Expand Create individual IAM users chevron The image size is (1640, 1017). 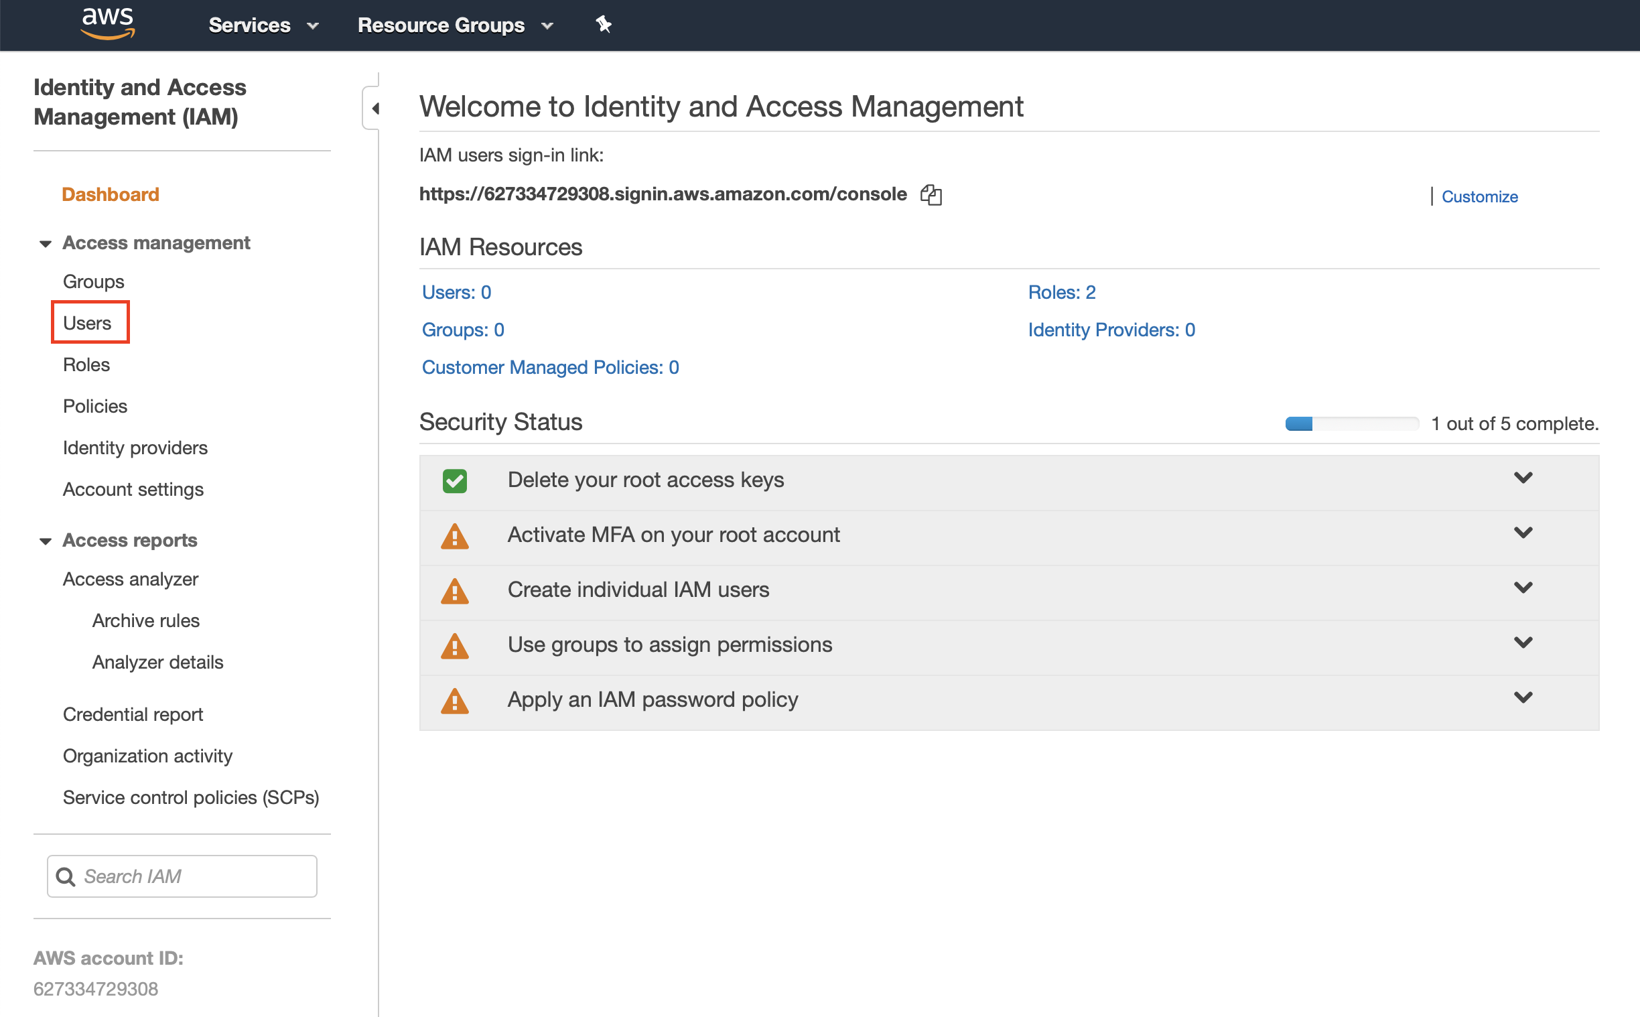click(x=1523, y=588)
